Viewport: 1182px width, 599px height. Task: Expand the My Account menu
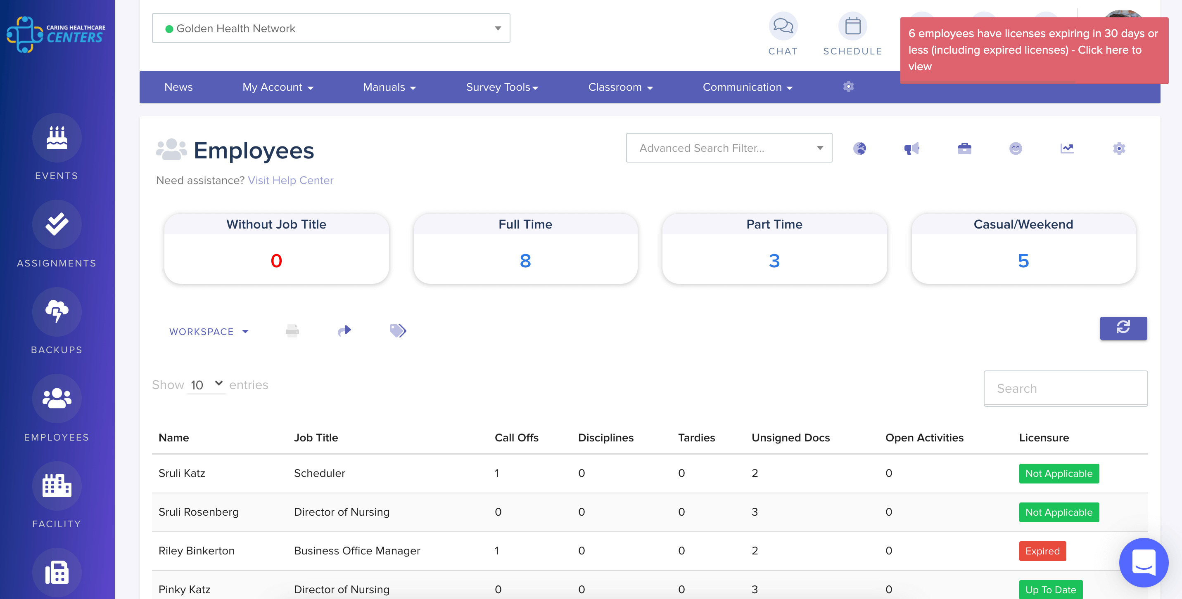278,87
